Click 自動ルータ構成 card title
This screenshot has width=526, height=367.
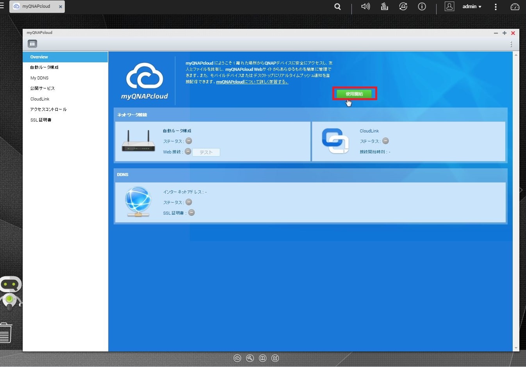point(177,131)
